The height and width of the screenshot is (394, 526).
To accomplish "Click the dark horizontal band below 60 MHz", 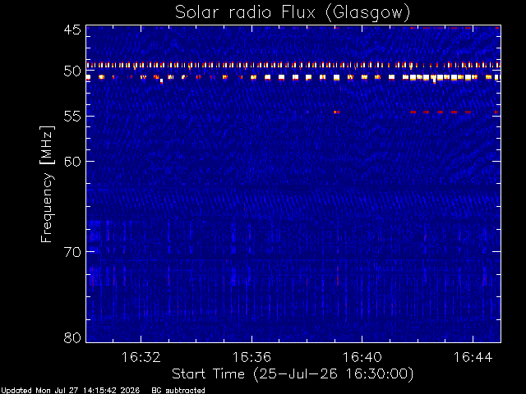I will pyautogui.click(x=293, y=189).
